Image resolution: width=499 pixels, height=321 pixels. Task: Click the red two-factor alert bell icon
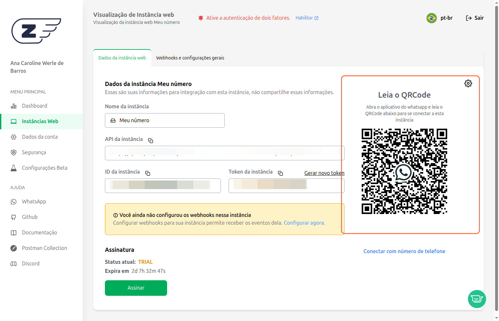(x=201, y=18)
